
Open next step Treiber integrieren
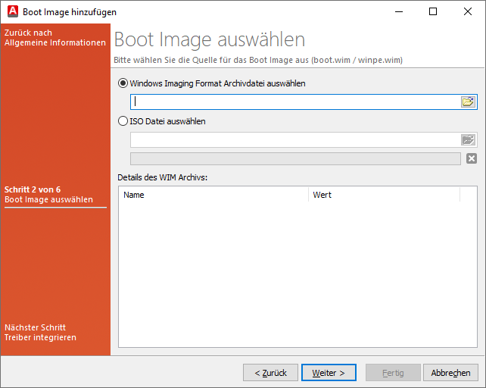(x=40, y=333)
